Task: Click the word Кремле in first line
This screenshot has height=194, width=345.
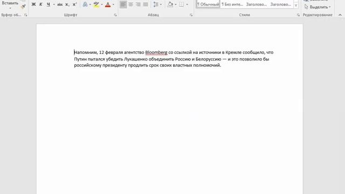Action: [x=233, y=52]
